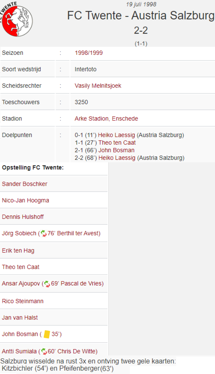The image size is (215, 374).
Task: Open Erik ten Hag's player profile
Action: [x=18, y=251]
